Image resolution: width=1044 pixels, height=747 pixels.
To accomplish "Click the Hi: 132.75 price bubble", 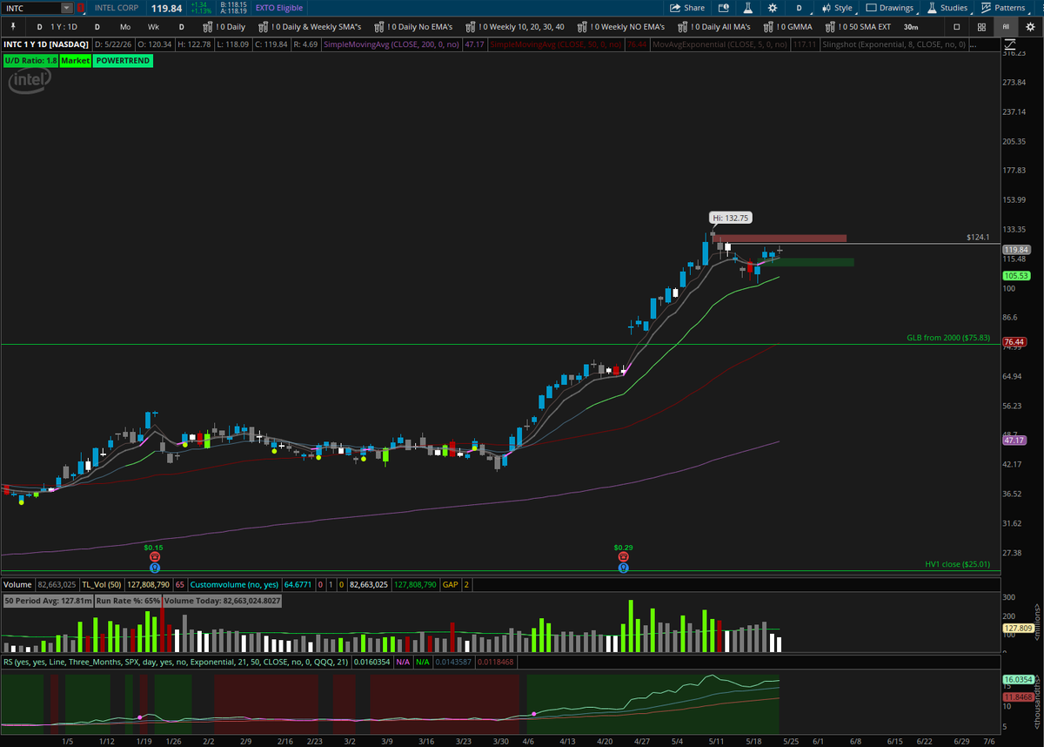I will (729, 218).
